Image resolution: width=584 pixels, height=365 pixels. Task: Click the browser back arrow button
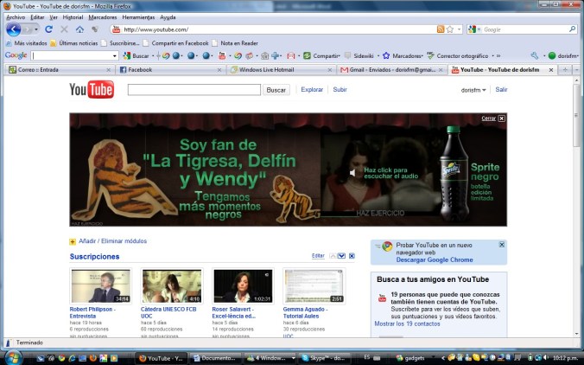coord(14,29)
